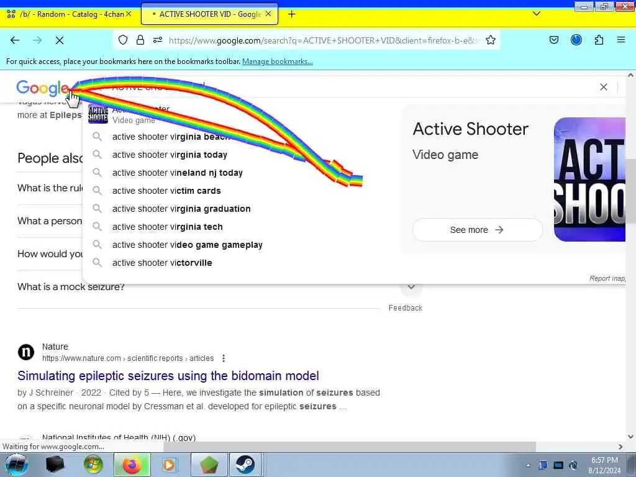The width and height of the screenshot is (636, 477).
Task: Select suggestion 'active shooter video game gameplay'
Action: [x=188, y=245]
